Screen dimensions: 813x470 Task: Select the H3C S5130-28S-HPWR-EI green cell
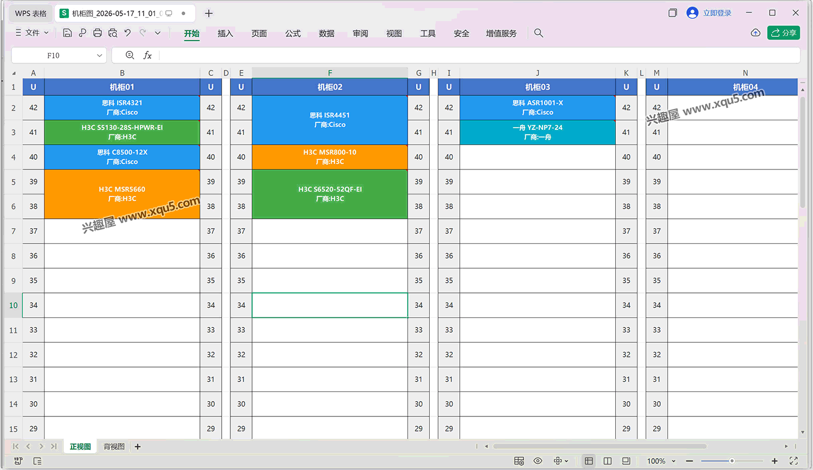[122, 132]
